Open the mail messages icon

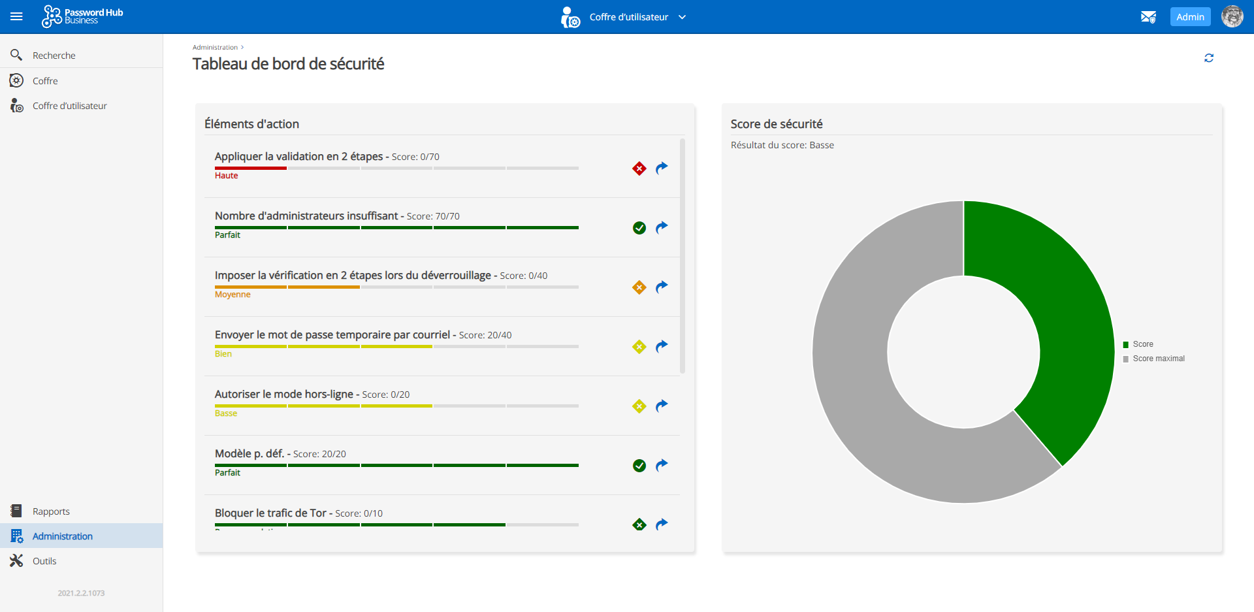click(1148, 17)
